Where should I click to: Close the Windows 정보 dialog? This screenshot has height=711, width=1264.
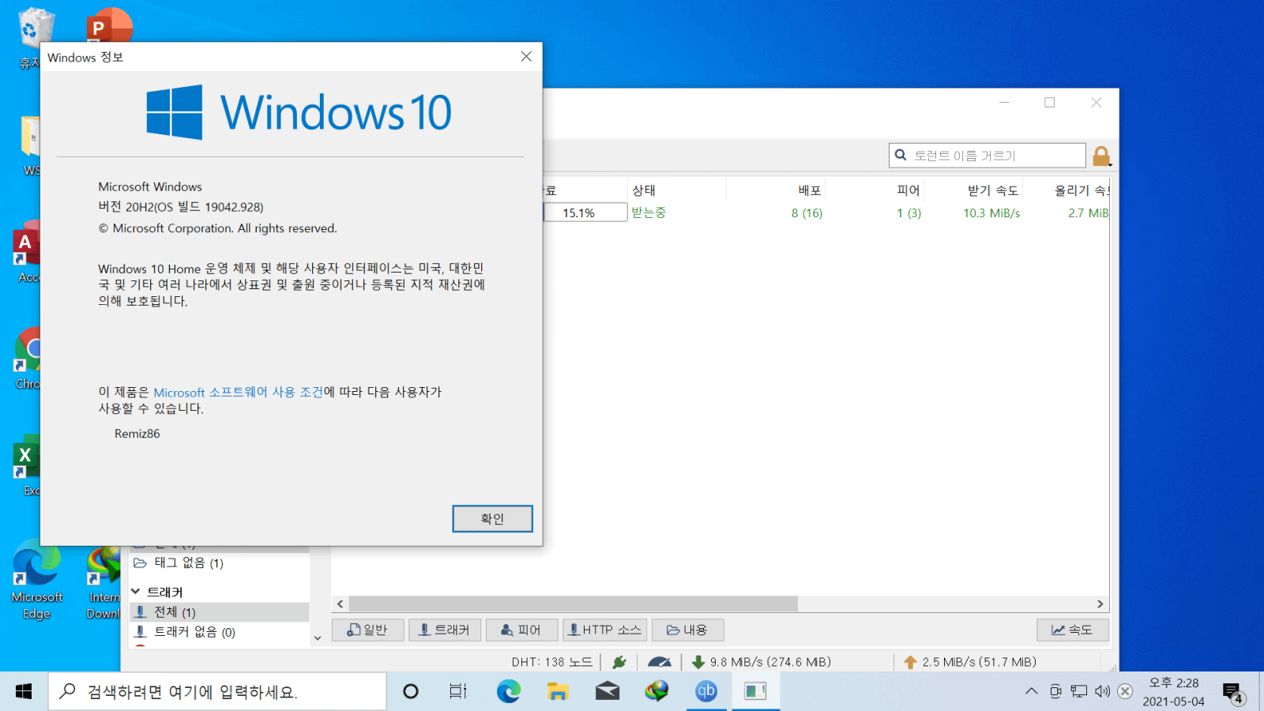coord(526,57)
